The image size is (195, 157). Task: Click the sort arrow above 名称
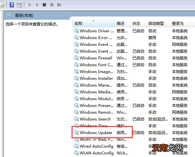click(94, 21)
